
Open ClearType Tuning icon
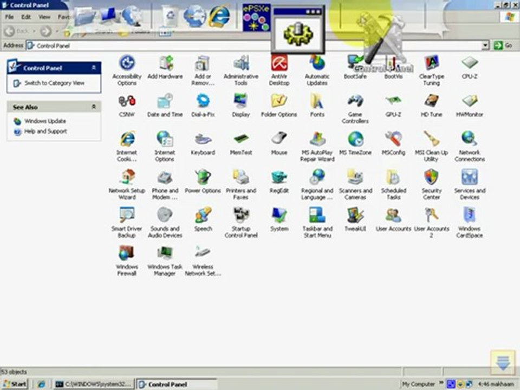point(432,70)
